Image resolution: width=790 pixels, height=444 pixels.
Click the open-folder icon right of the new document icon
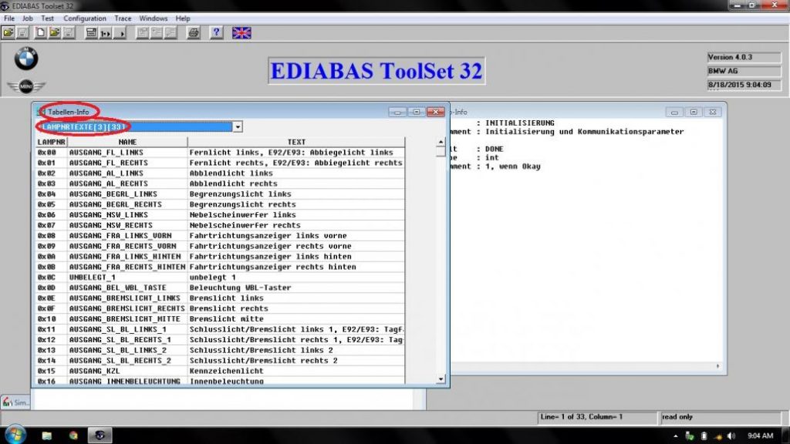pos(55,33)
